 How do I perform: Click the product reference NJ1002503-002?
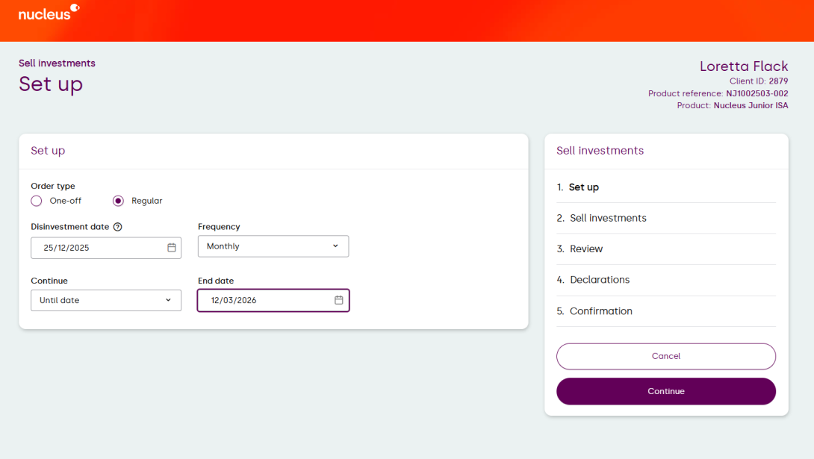(756, 94)
